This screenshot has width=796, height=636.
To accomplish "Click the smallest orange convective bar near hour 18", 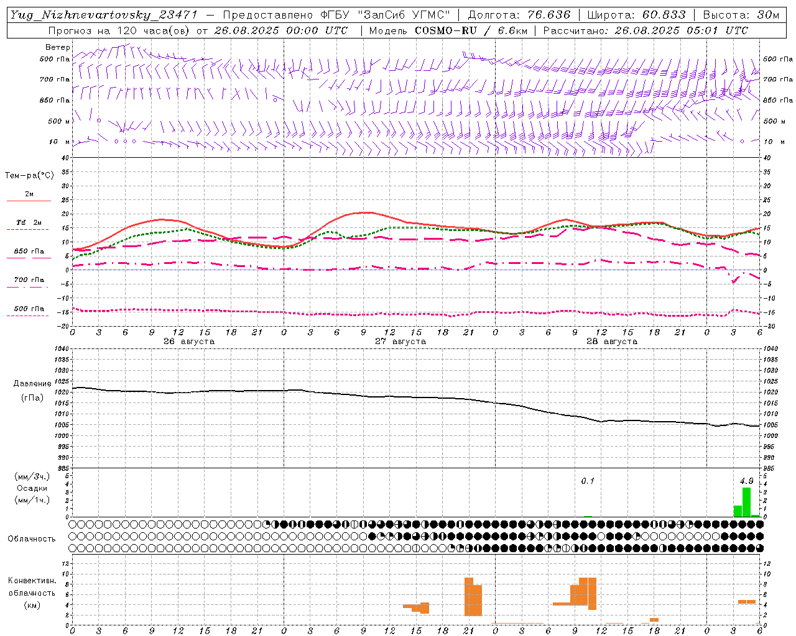I will 654,620.
